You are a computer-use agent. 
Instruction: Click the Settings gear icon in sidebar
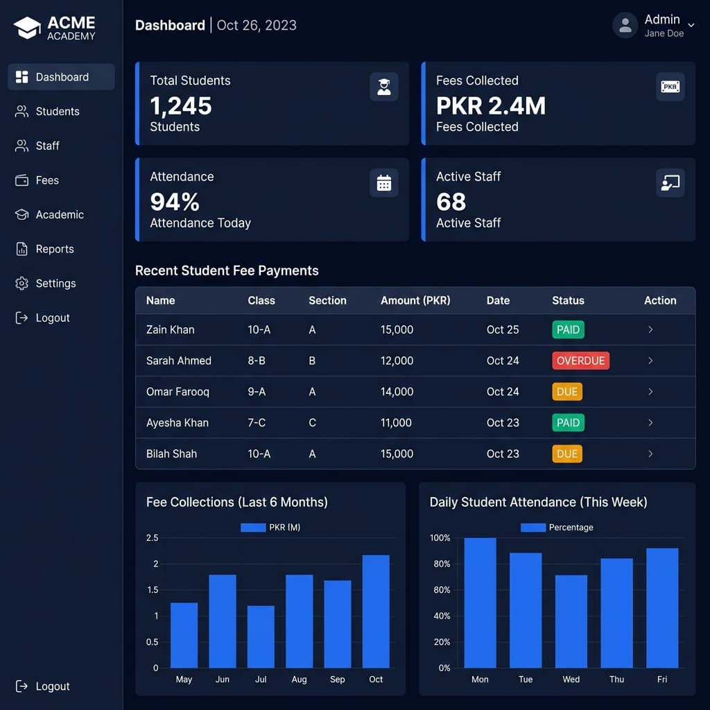point(21,284)
